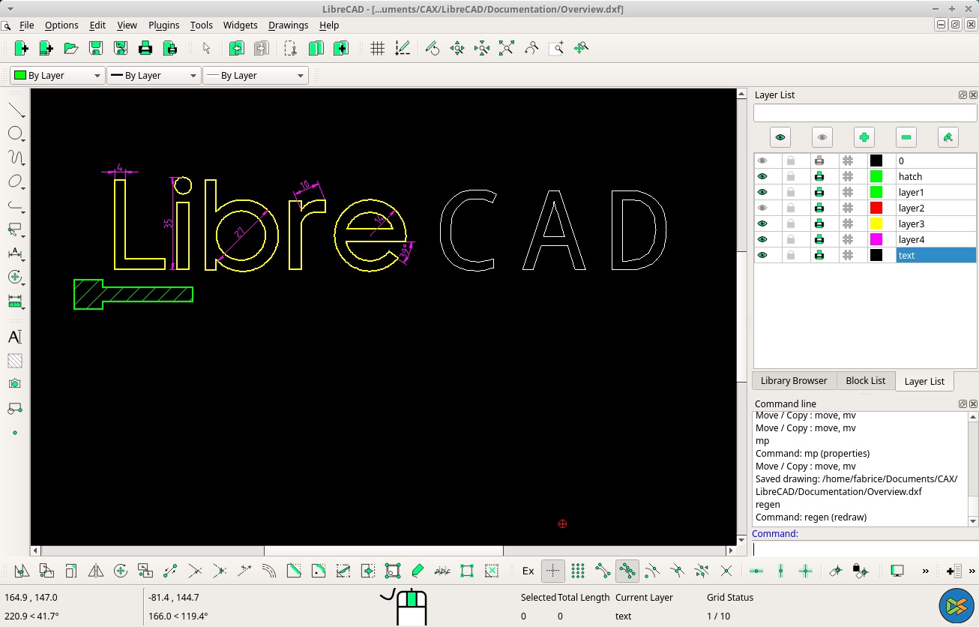Click the Text tool icon
Screen dimensions: 979x627
coord(14,337)
